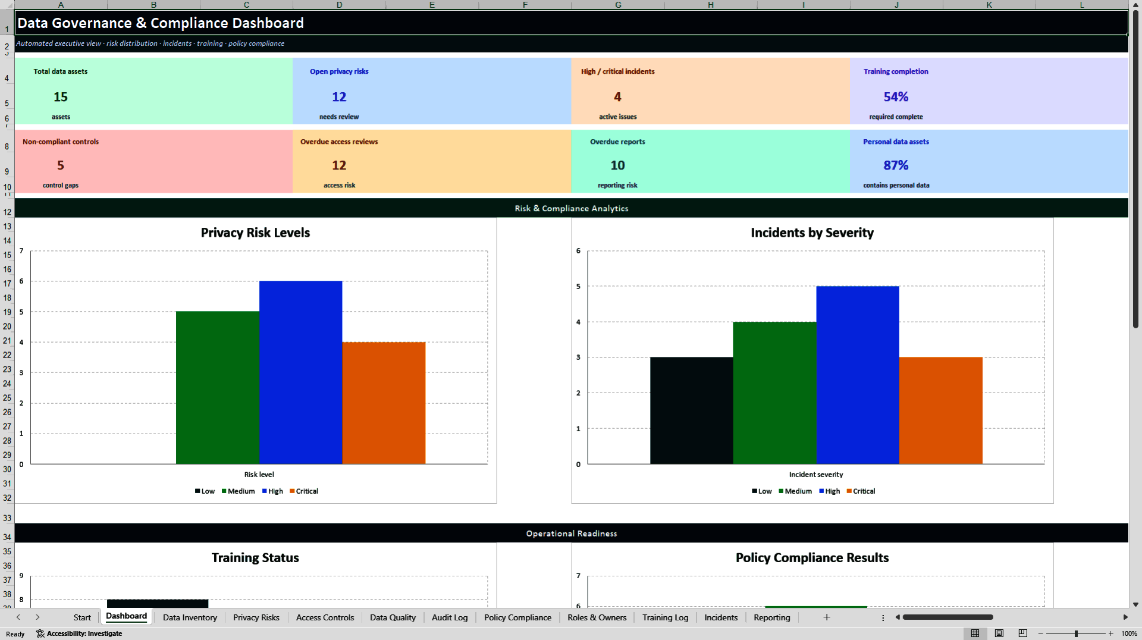1142x640 pixels.
Task: Open the Start sheet tab
Action: pos(82,617)
